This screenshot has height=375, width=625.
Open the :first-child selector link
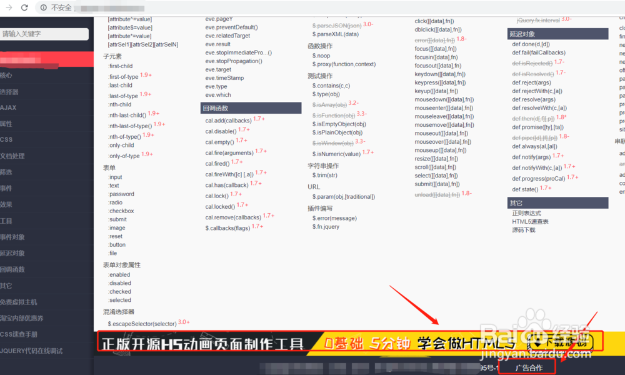[121, 66]
